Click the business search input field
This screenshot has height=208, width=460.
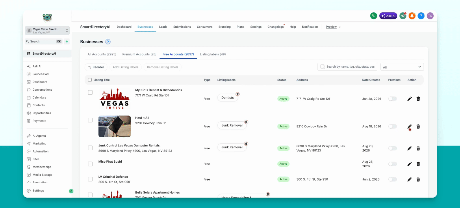pyautogui.click(x=348, y=67)
